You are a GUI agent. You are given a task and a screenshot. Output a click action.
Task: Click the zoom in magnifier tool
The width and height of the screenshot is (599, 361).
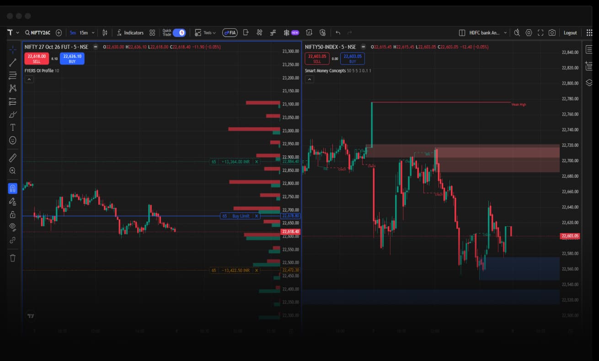pyautogui.click(x=13, y=170)
